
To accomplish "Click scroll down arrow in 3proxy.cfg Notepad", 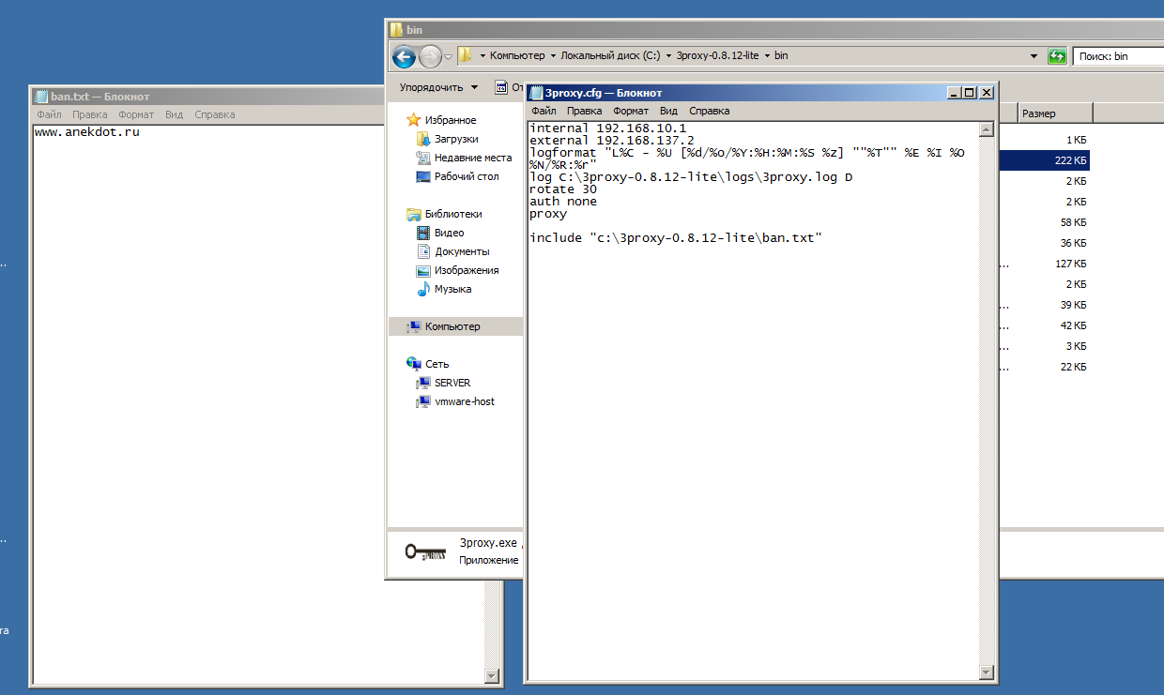I will (x=986, y=672).
